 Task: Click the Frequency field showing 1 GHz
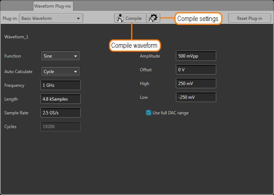coord(60,85)
